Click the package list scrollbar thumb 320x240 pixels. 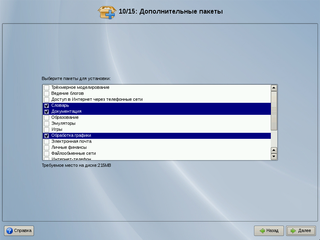[274, 110]
